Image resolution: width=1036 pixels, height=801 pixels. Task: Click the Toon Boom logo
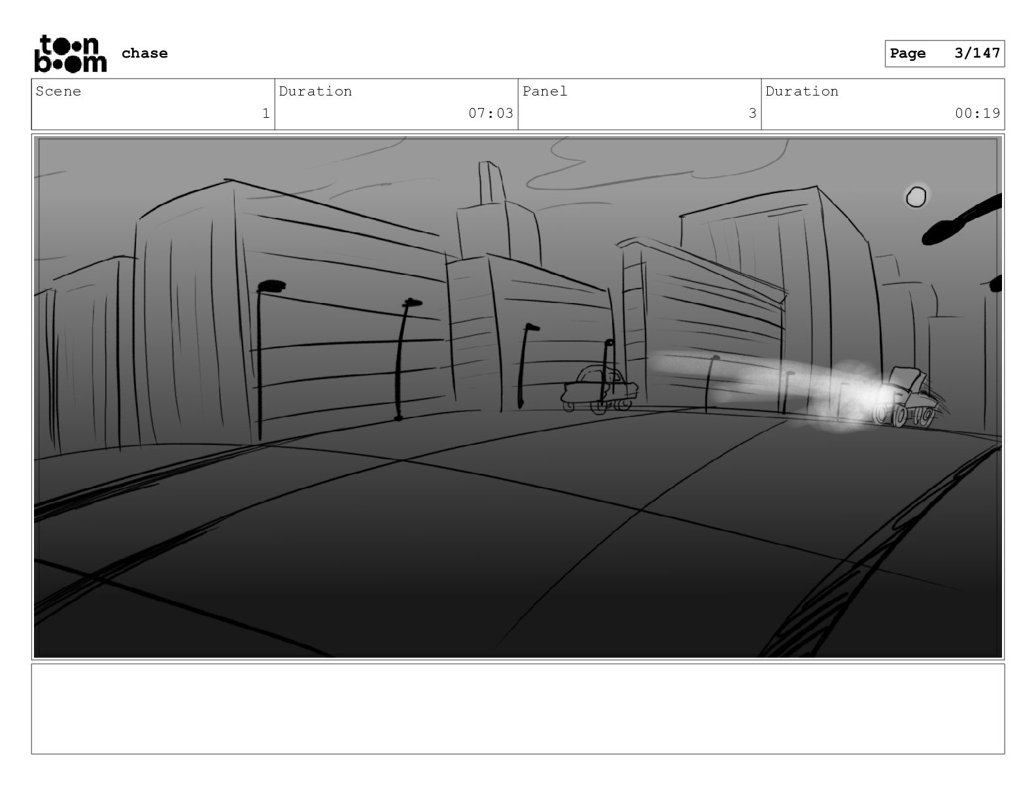(70, 54)
